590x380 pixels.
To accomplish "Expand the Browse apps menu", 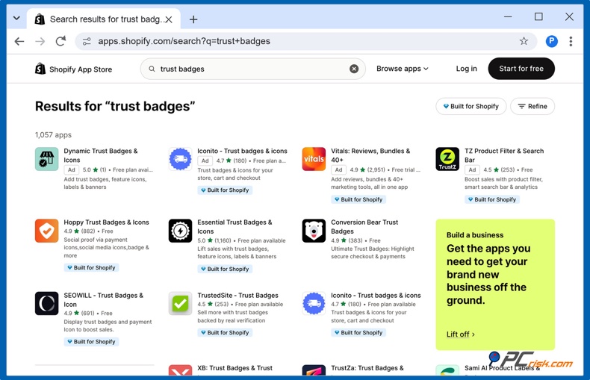I will (403, 69).
